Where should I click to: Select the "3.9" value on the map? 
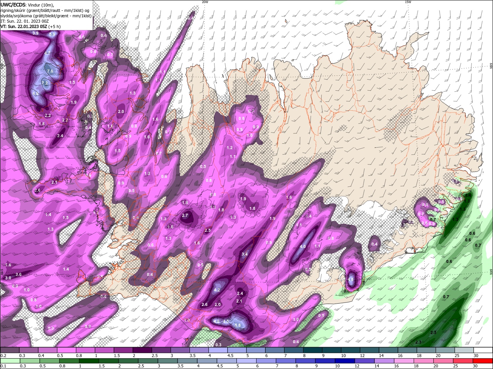(x=35, y=33)
